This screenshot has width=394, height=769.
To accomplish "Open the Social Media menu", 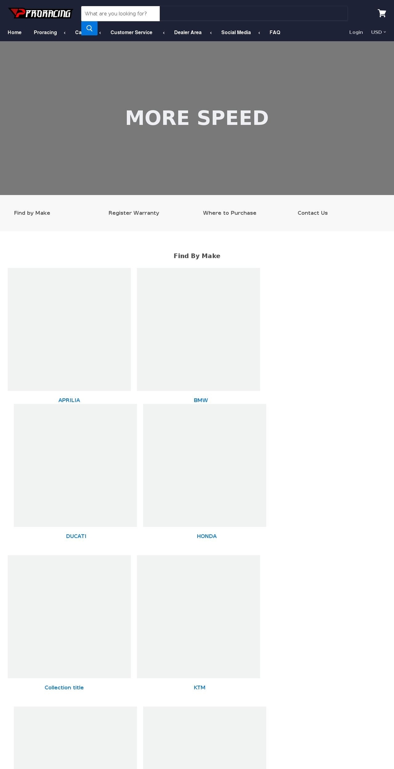I will [236, 32].
